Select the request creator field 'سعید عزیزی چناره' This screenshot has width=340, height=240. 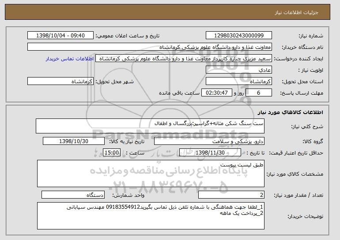[184, 59]
